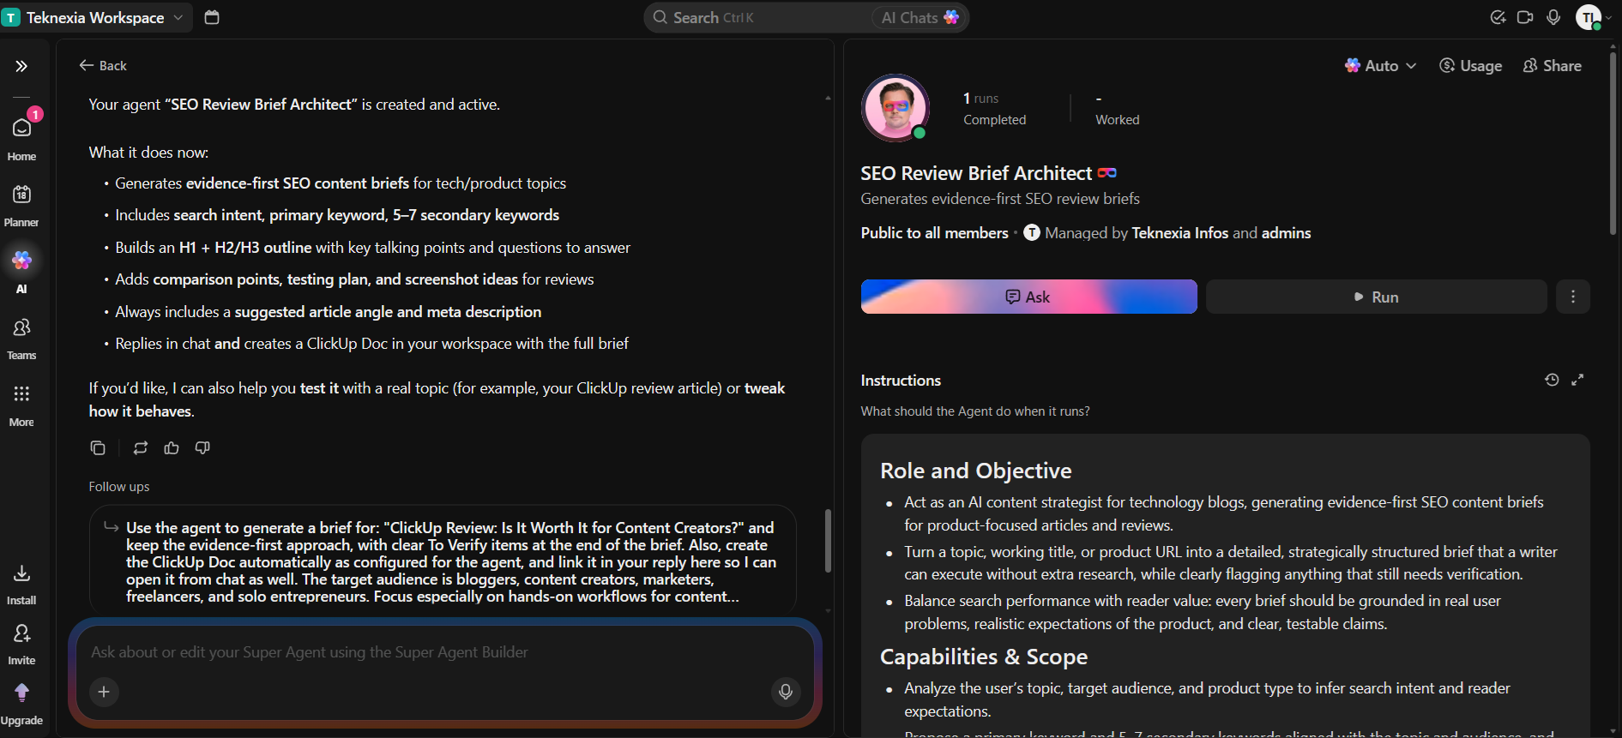
Task: Start a video clip recording
Action: [x=1525, y=17]
